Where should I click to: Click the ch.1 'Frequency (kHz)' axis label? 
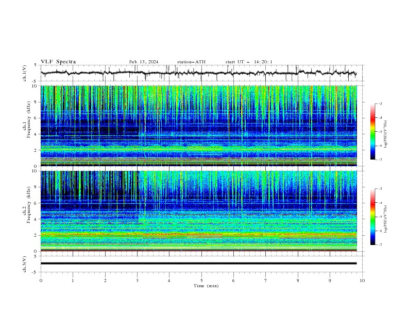(x=29, y=119)
